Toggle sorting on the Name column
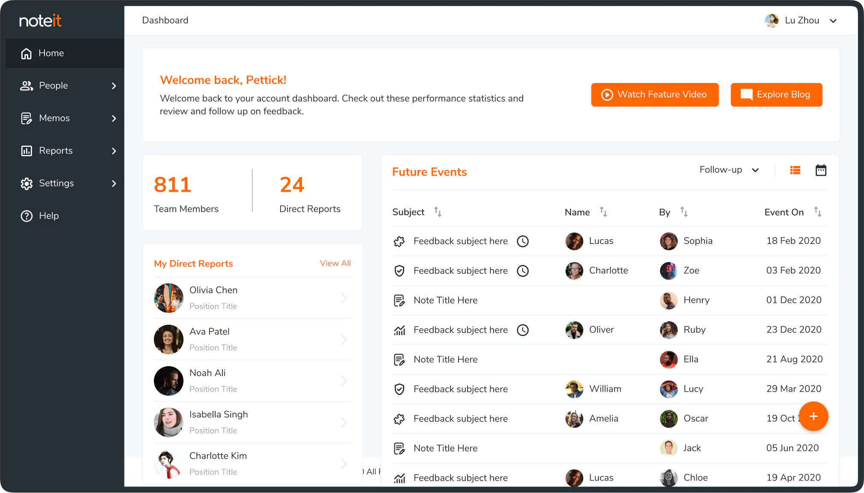The width and height of the screenshot is (864, 493). (x=603, y=212)
